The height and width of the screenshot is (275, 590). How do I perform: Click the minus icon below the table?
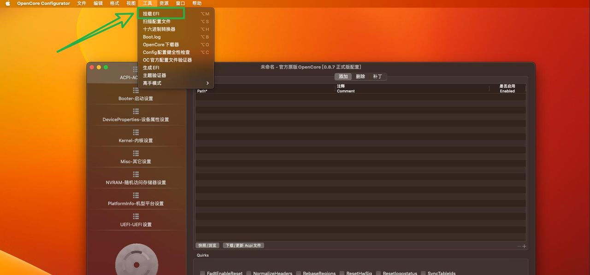click(519, 246)
